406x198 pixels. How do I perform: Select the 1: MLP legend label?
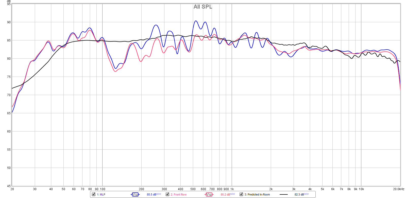pyautogui.click(x=101, y=194)
